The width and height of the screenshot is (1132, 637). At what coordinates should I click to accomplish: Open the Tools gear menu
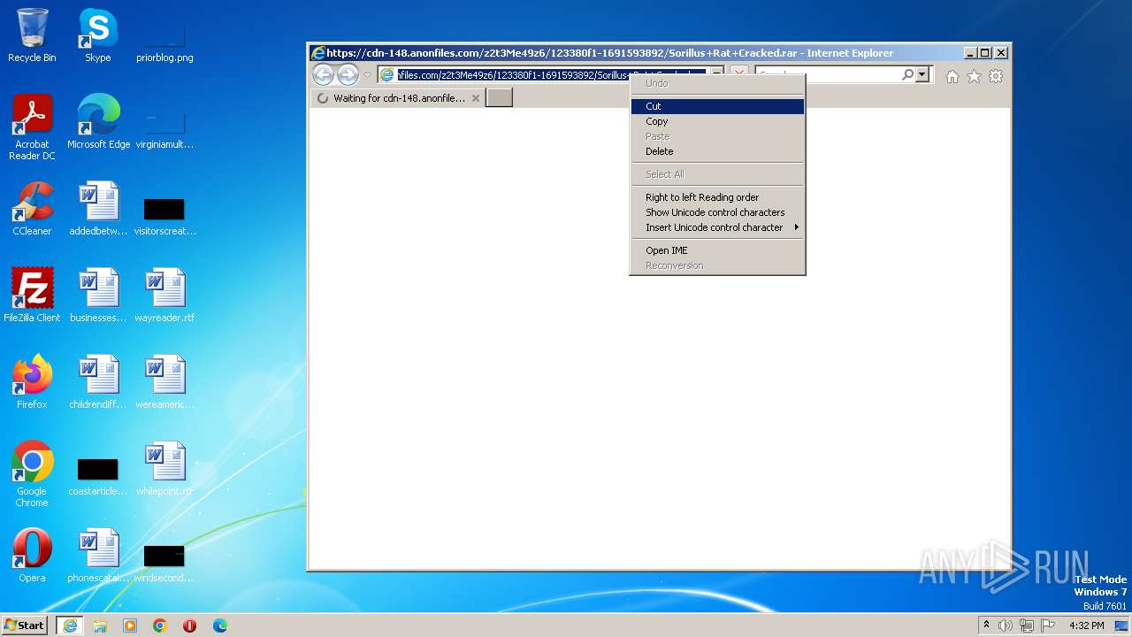pos(996,76)
